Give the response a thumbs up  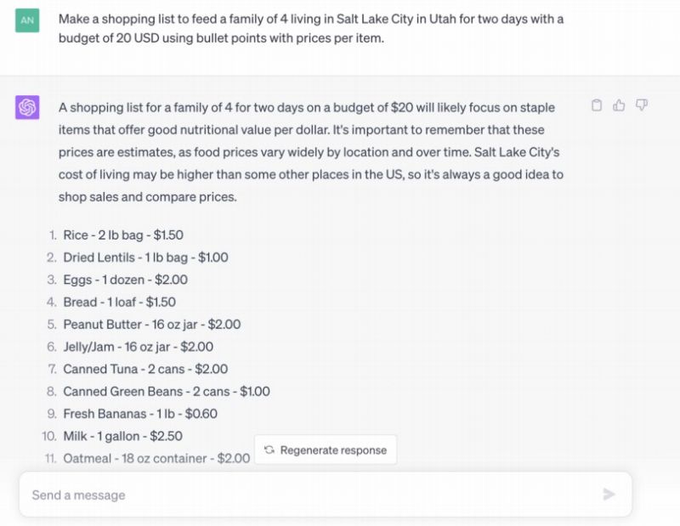pos(619,105)
